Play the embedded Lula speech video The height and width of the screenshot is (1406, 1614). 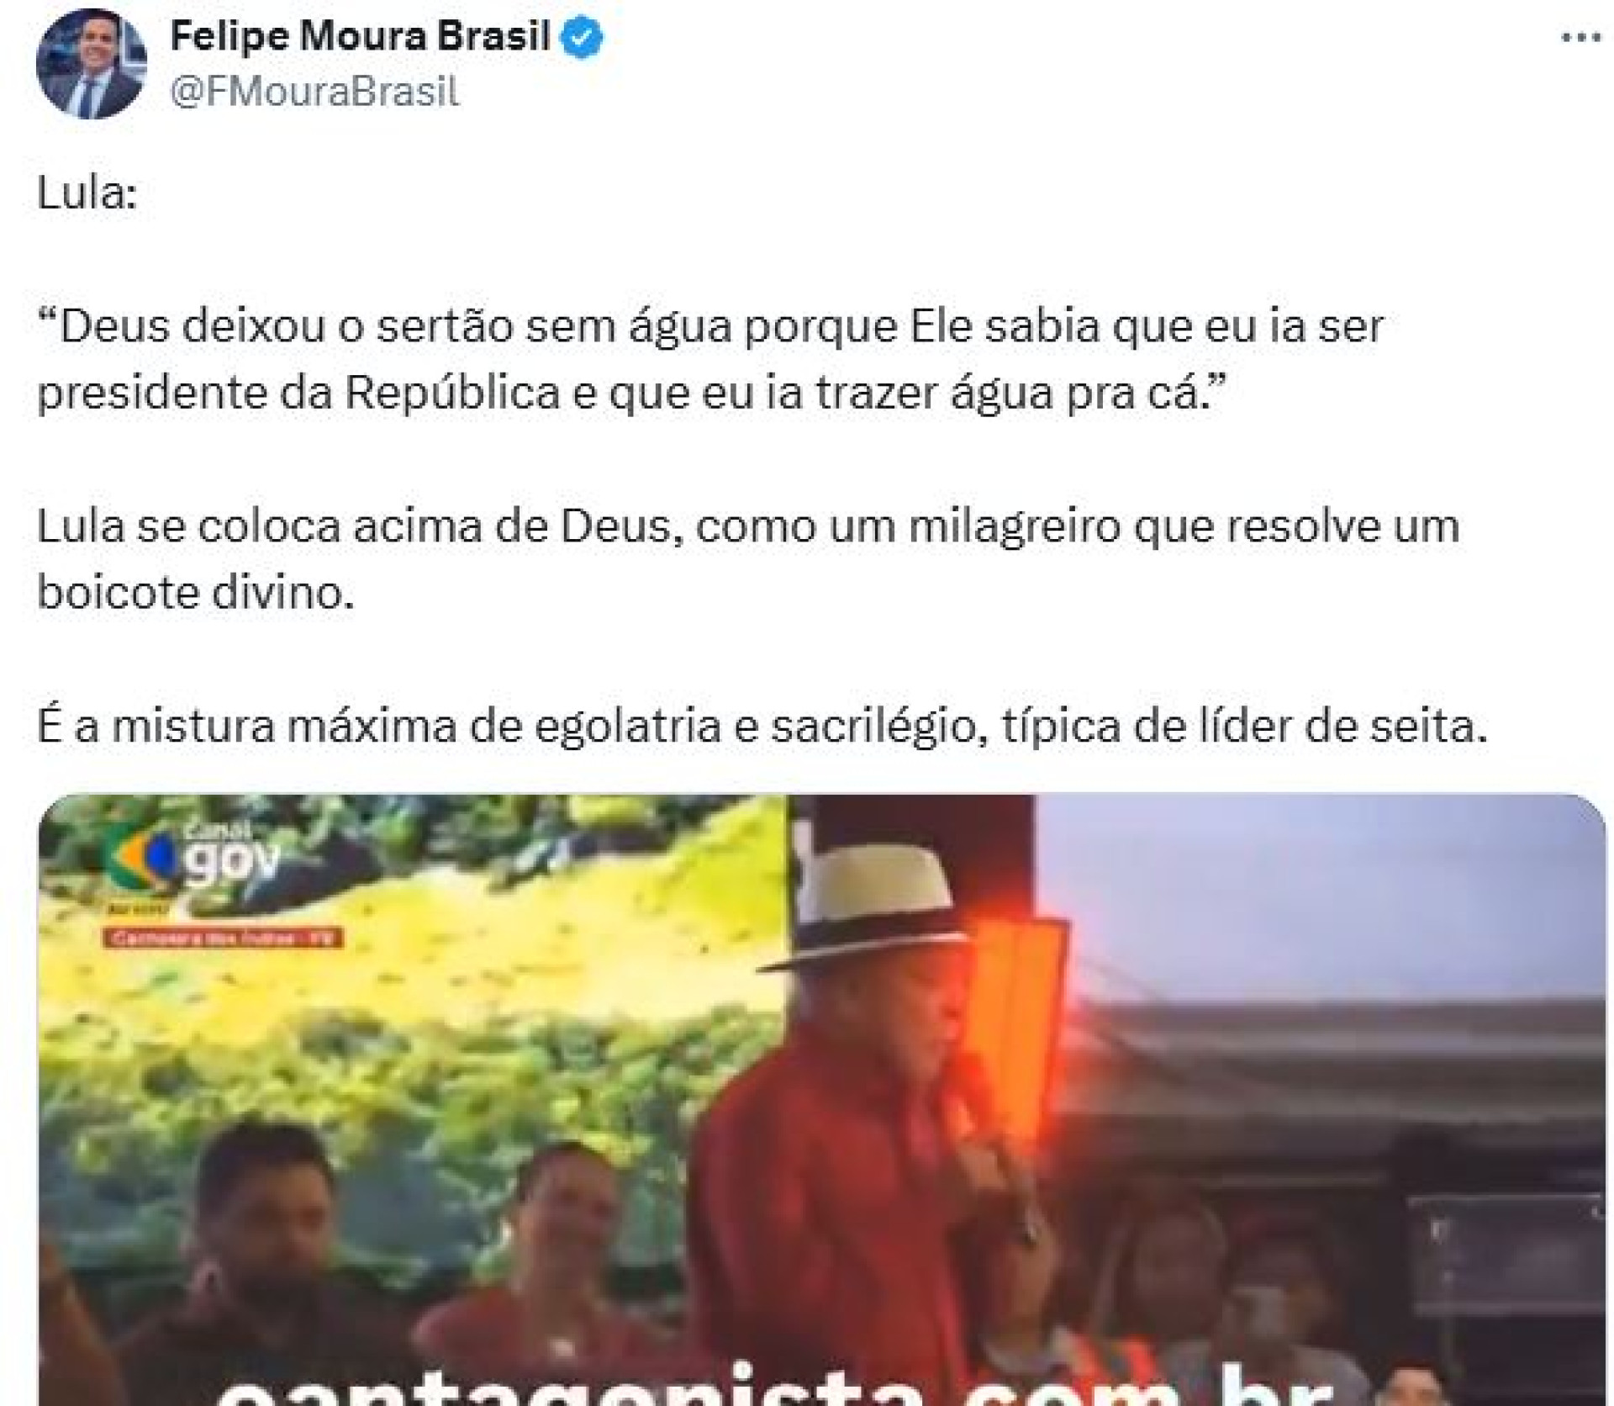click(821, 1100)
